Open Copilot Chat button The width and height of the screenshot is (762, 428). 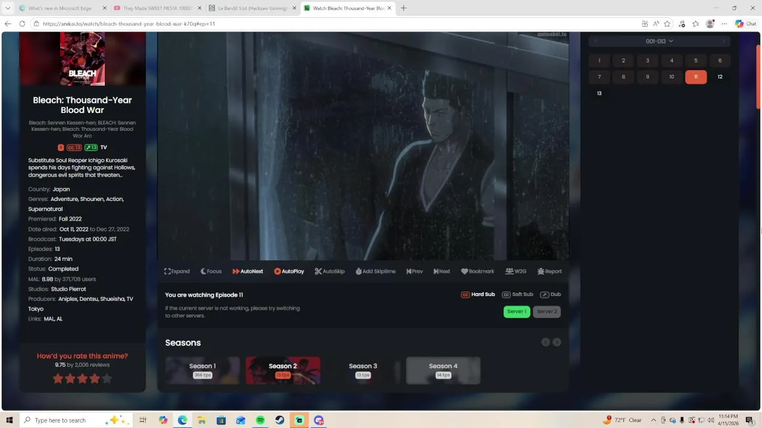745,24
